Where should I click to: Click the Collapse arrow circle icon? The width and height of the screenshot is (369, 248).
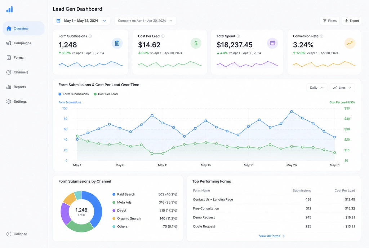pos(9,234)
